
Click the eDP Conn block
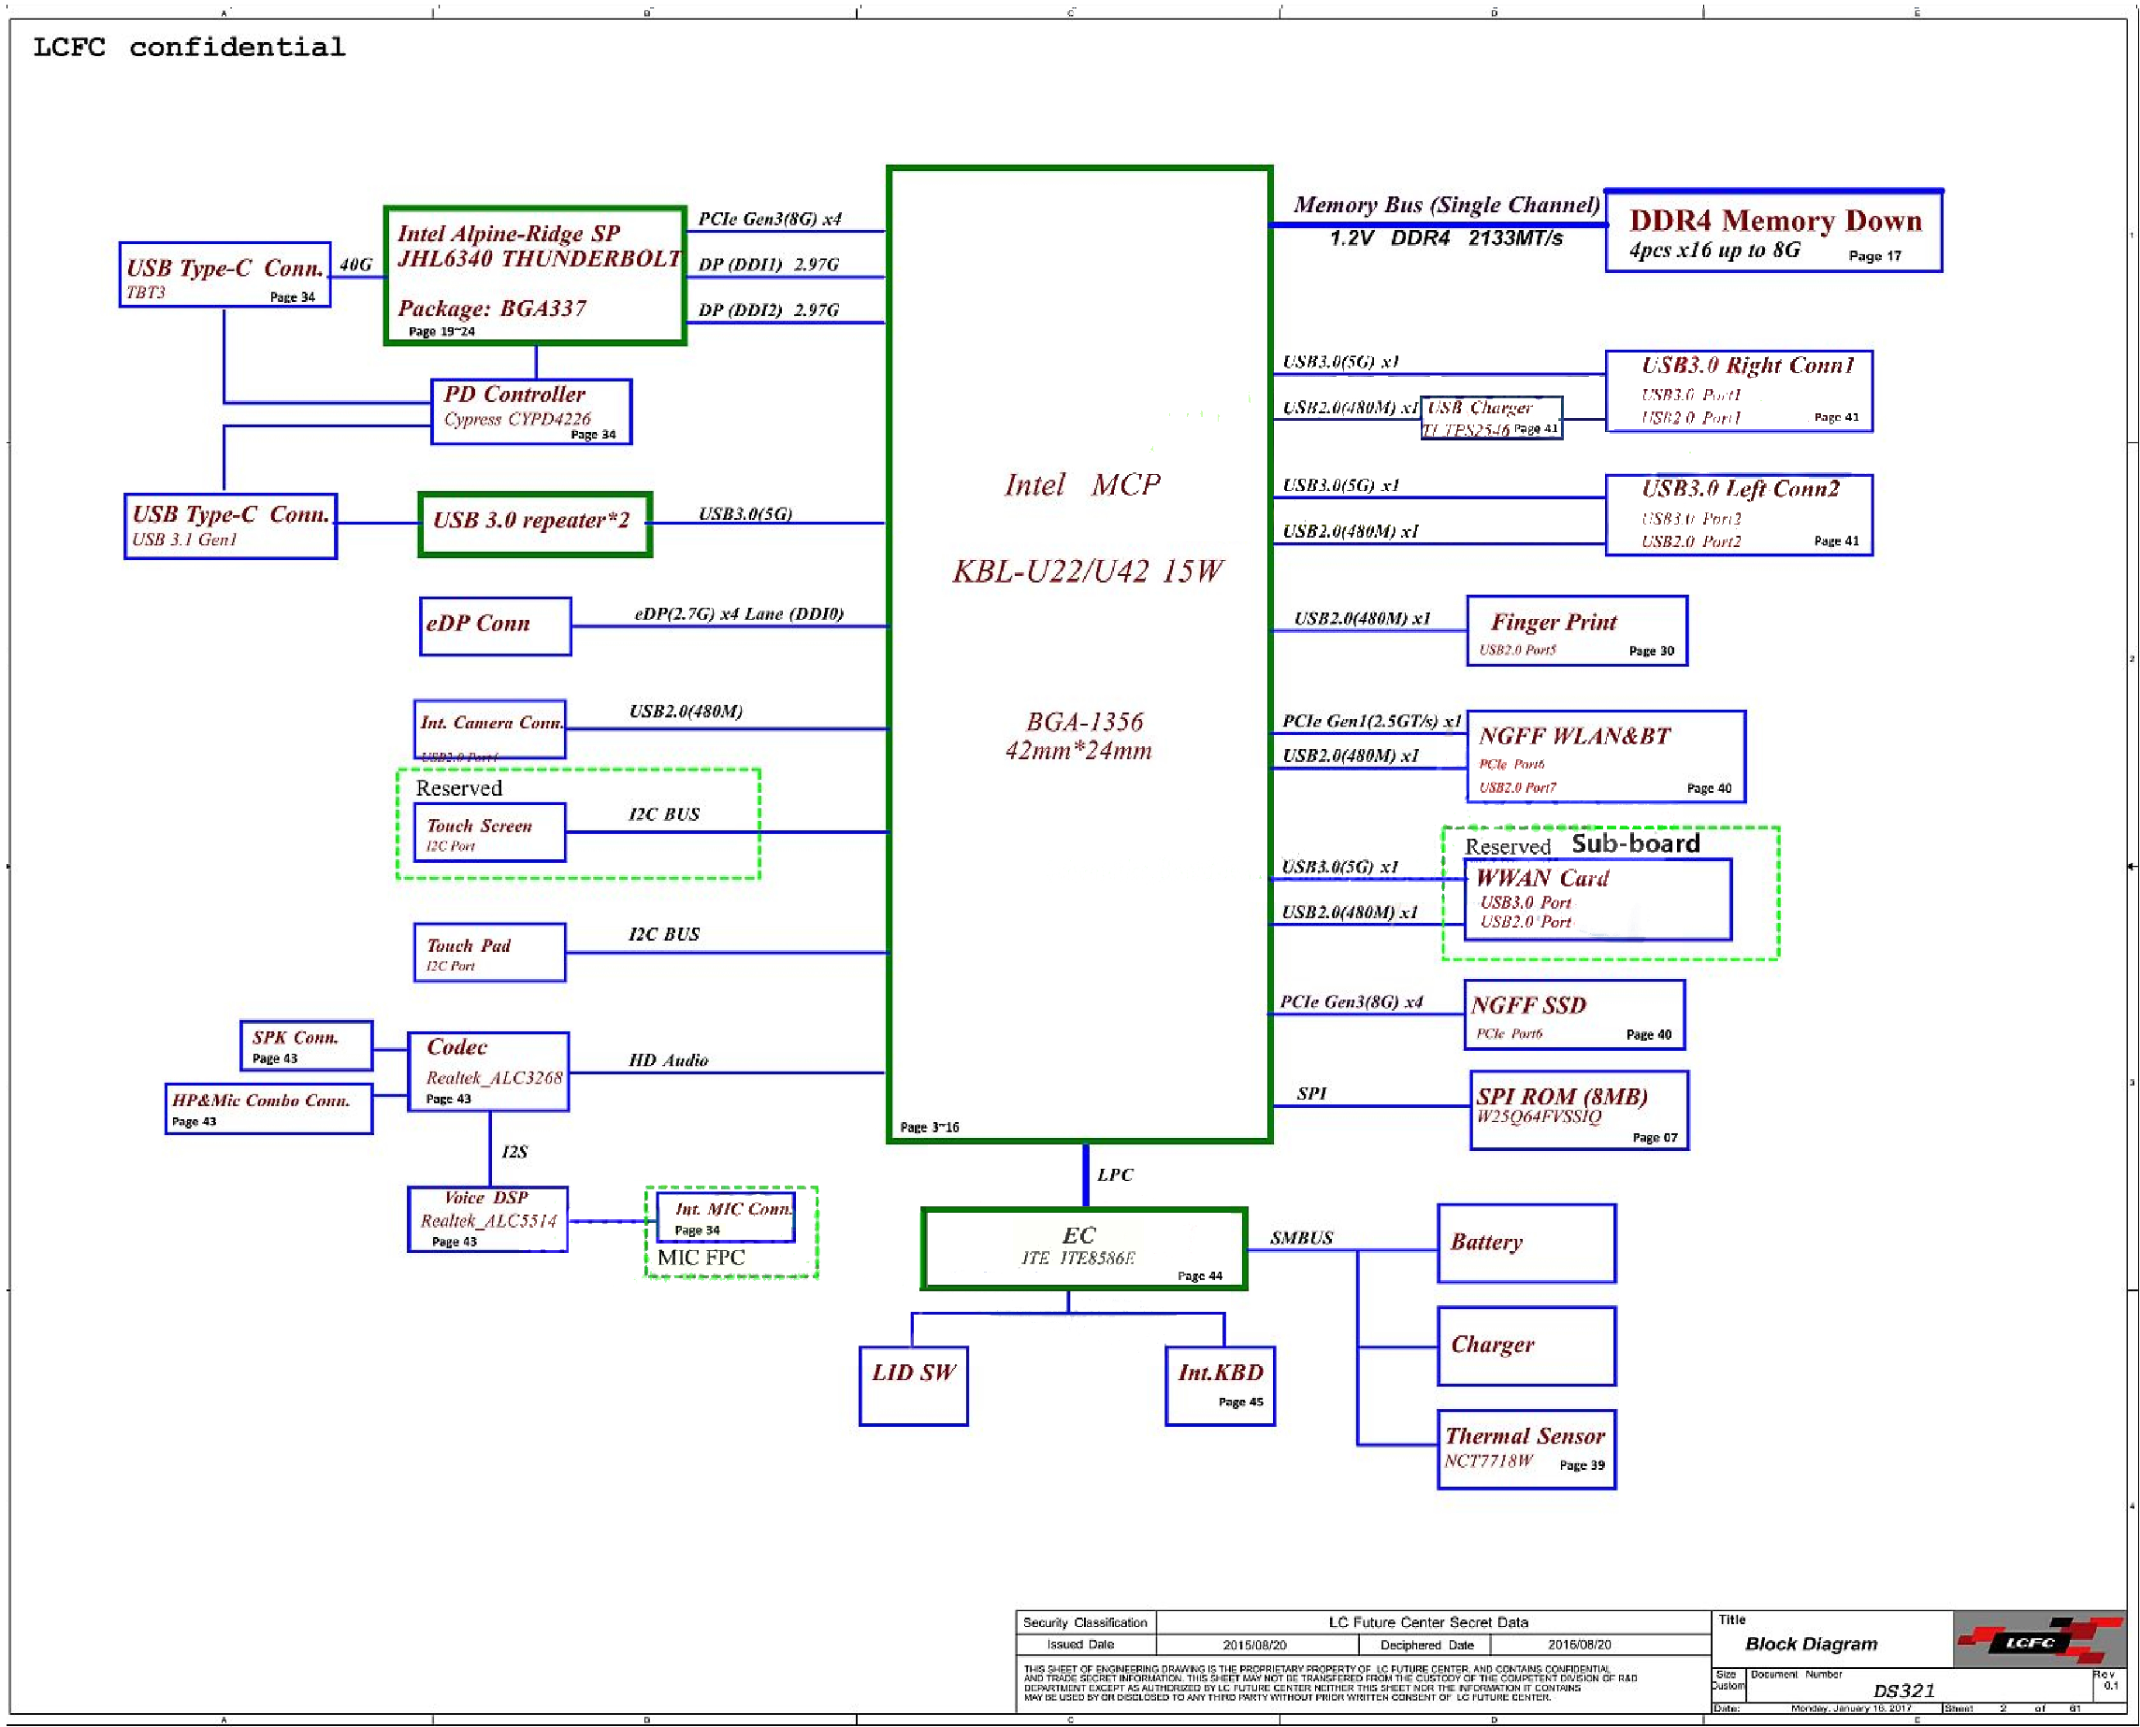pos(495,625)
